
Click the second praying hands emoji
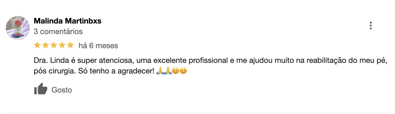pos(168,71)
